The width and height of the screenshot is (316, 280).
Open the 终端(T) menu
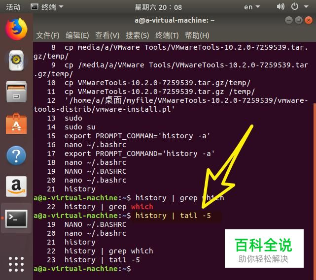[167, 35]
